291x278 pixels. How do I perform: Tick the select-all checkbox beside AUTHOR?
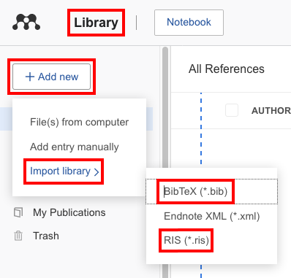[x=232, y=110]
